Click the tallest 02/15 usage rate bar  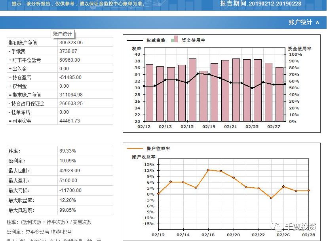click(x=193, y=91)
